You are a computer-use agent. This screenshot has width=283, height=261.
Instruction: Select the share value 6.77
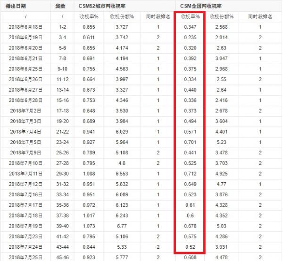point(122,226)
